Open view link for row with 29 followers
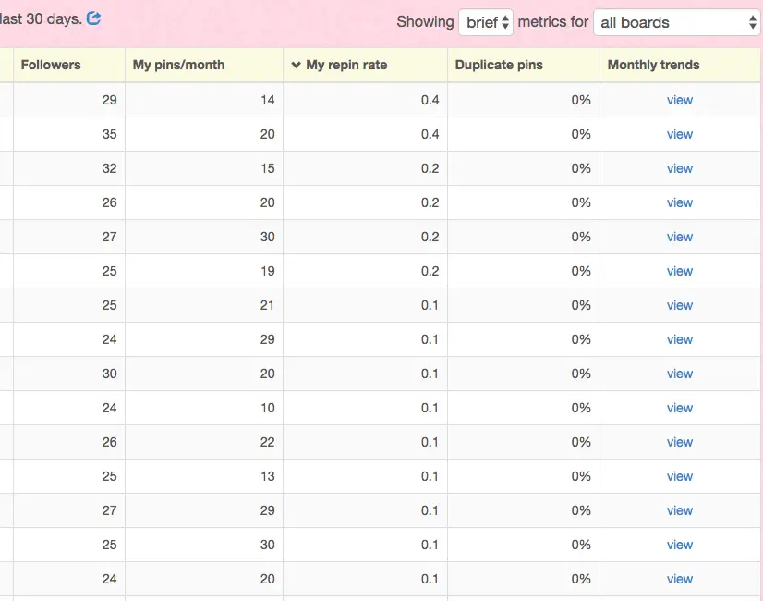This screenshot has width=763, height=601. click(x=679, y=100)
